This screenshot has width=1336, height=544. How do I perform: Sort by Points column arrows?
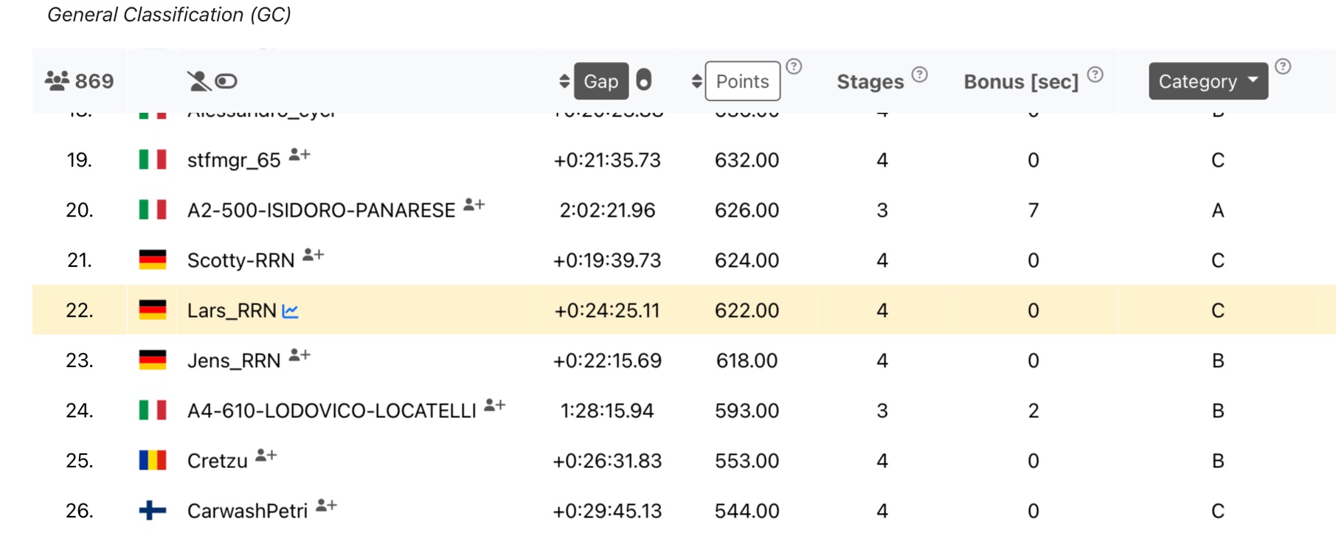696,81
